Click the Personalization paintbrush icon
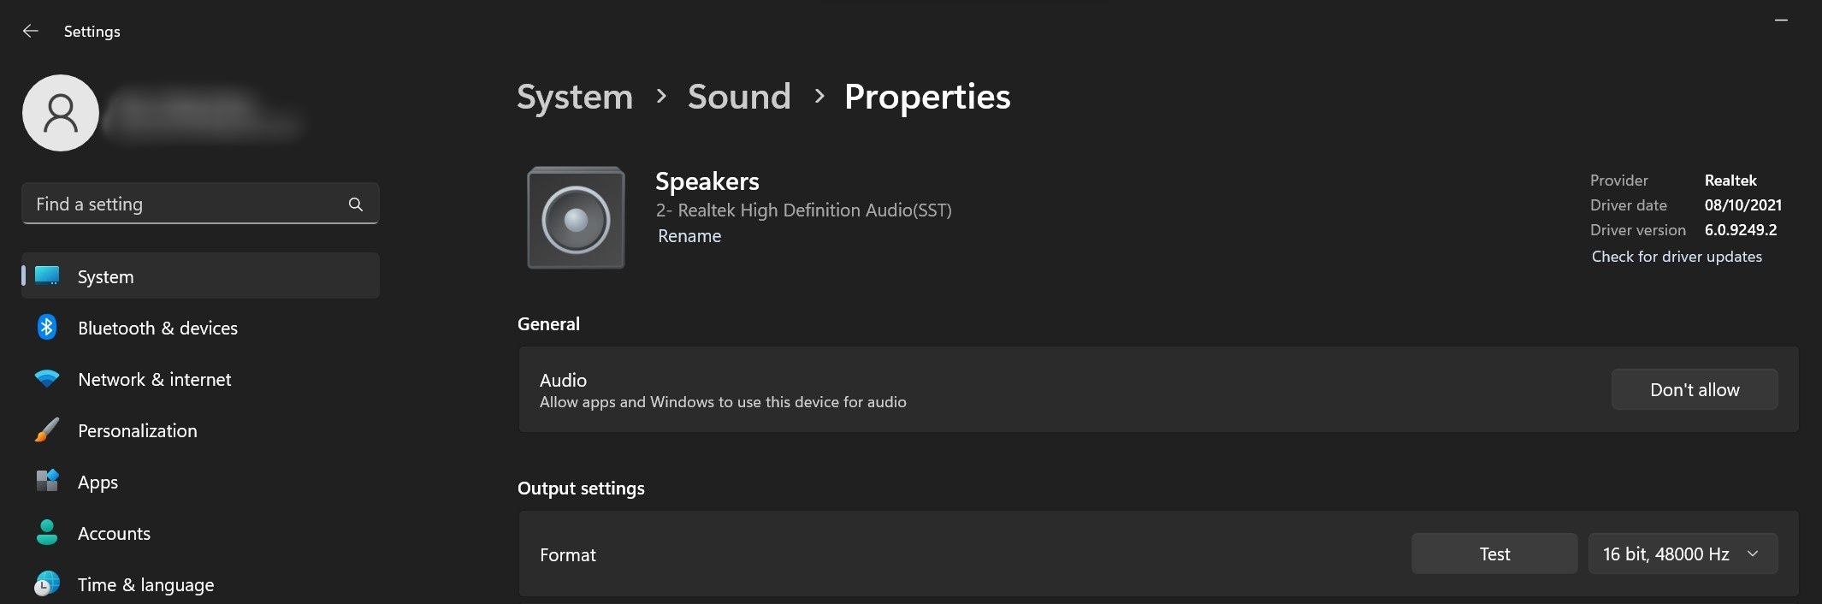This screenshot has width=1822, height=604. [47, 430]
